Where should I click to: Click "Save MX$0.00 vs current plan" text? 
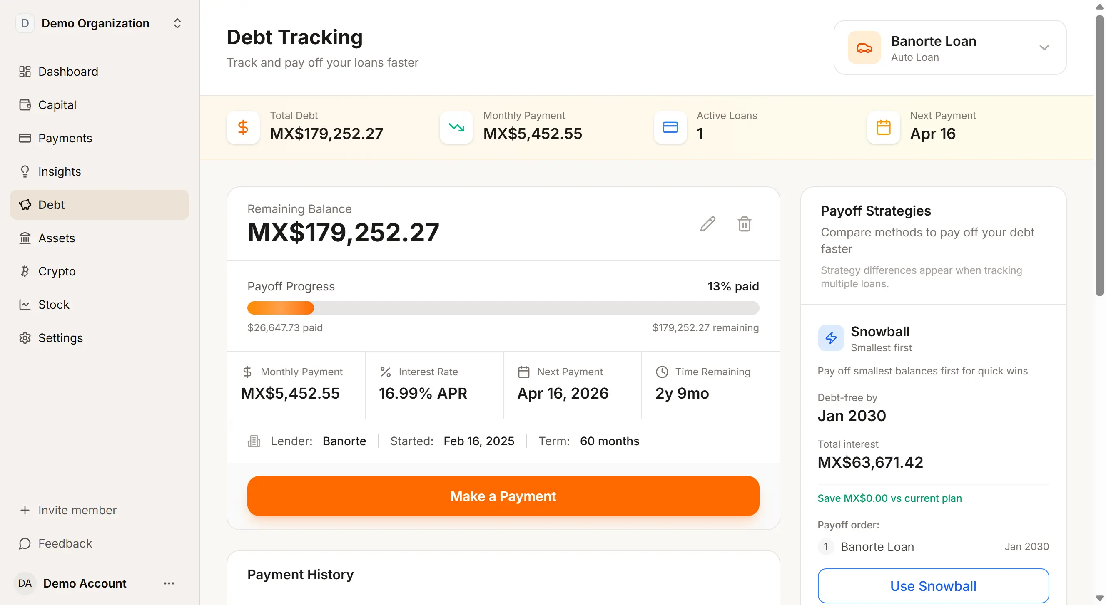[x=889, y=498]
